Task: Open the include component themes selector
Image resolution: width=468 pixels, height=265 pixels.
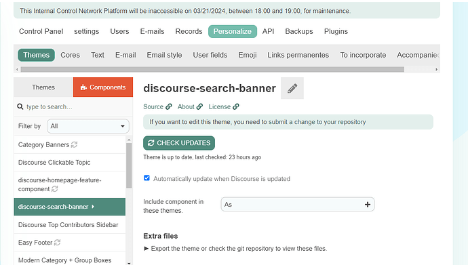Action: [298, 205]
